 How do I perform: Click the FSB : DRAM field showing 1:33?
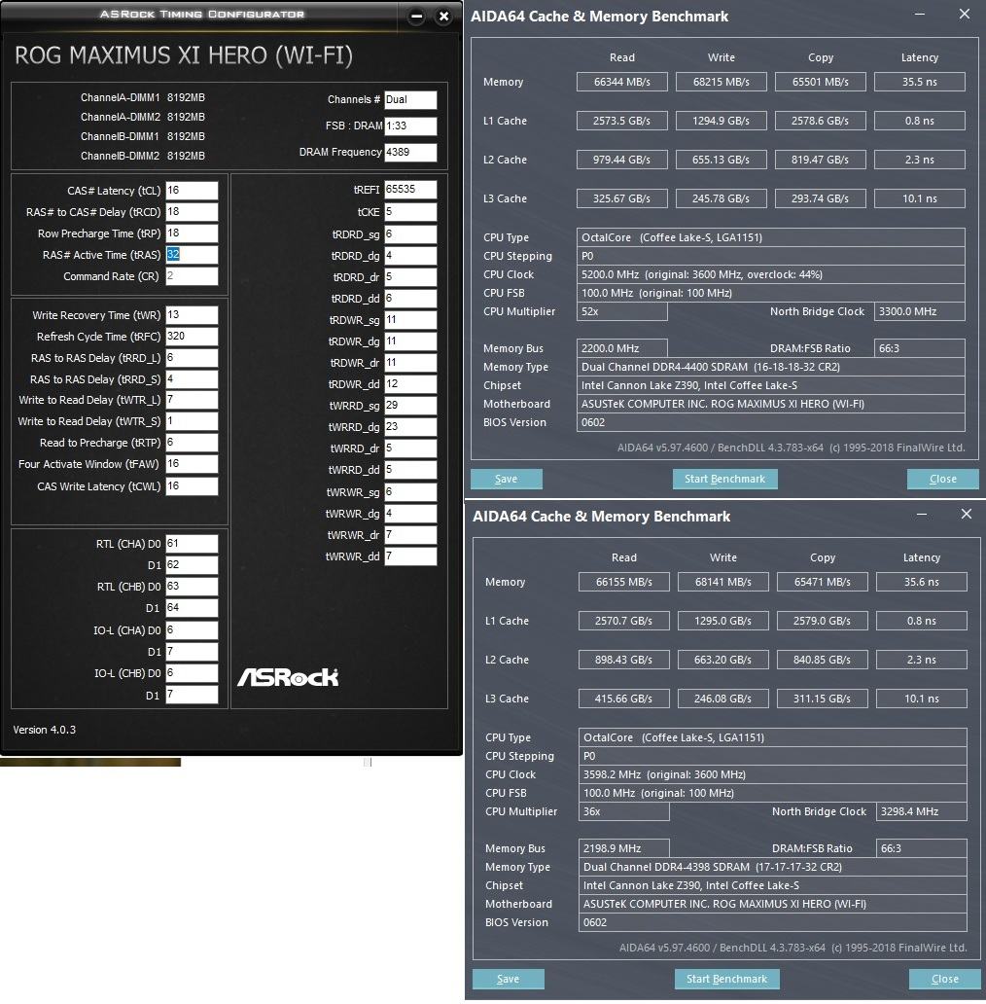pyautogui.click(x=410, y=125)
